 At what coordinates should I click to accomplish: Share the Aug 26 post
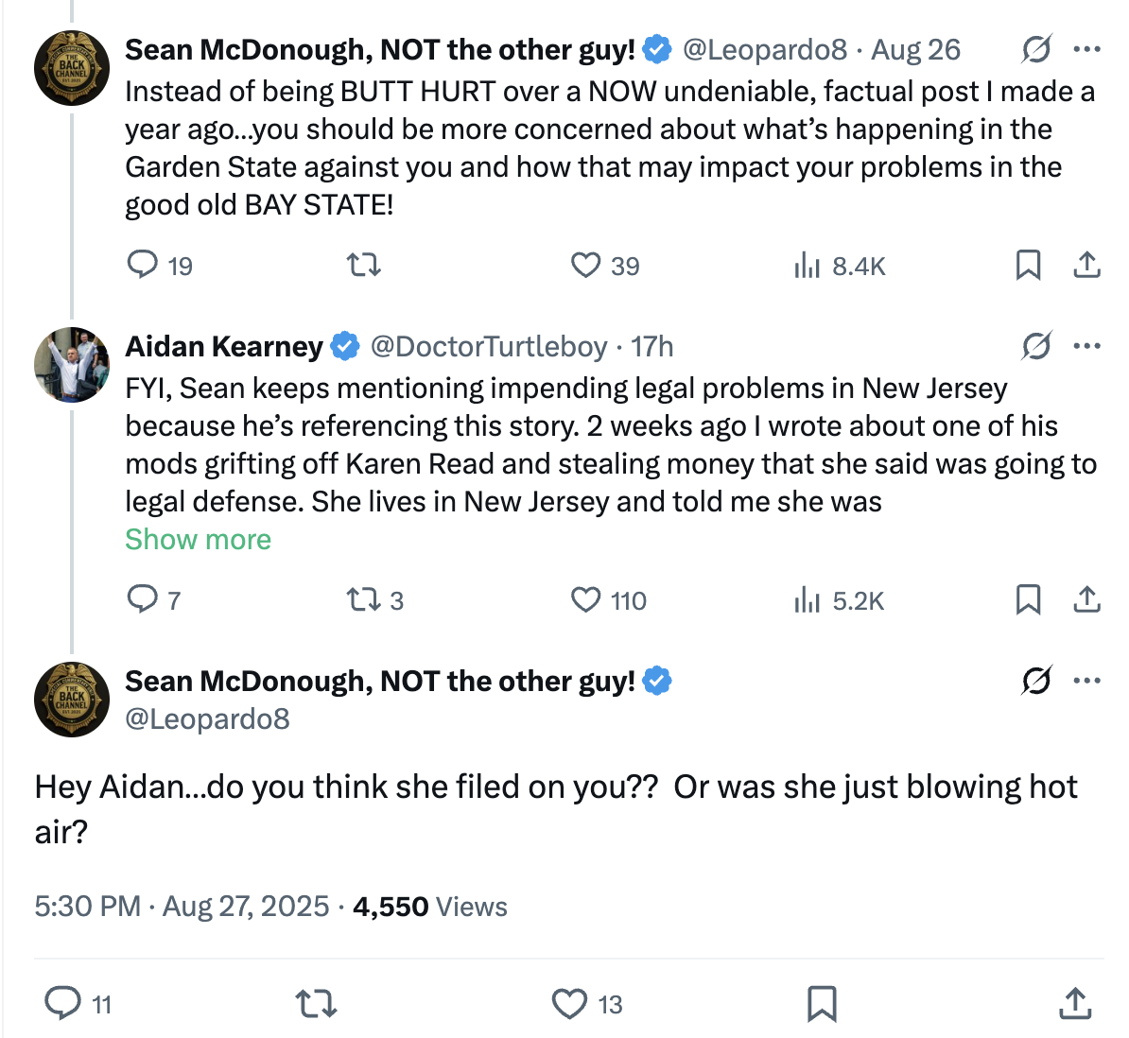pyautogui.click(x=1087, y=265)
